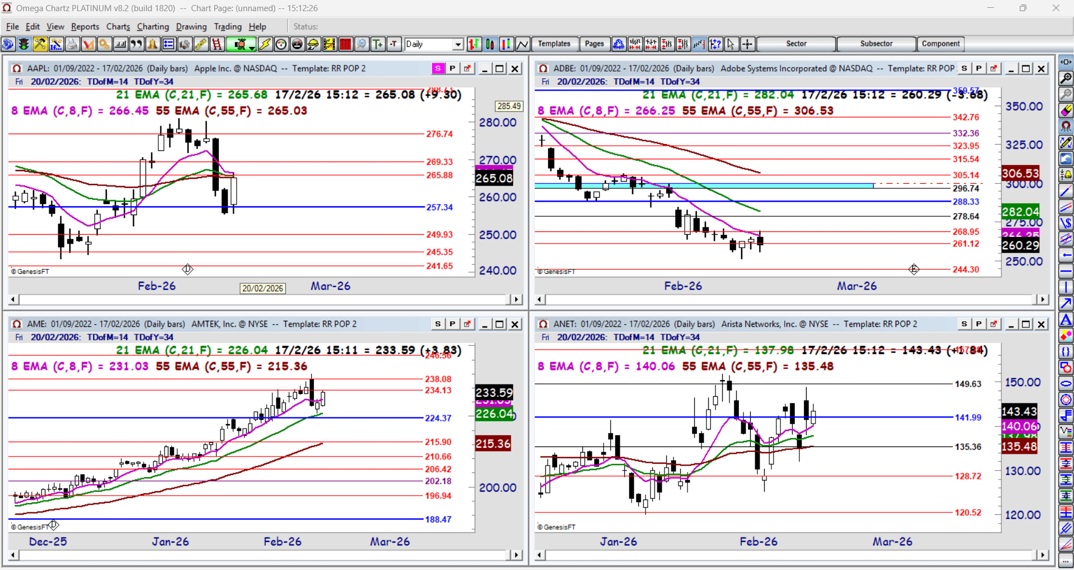Screen dimensions: 1074x570
Task: Click the Pages button
Action: pyautogui.click(x=594, y=44)
